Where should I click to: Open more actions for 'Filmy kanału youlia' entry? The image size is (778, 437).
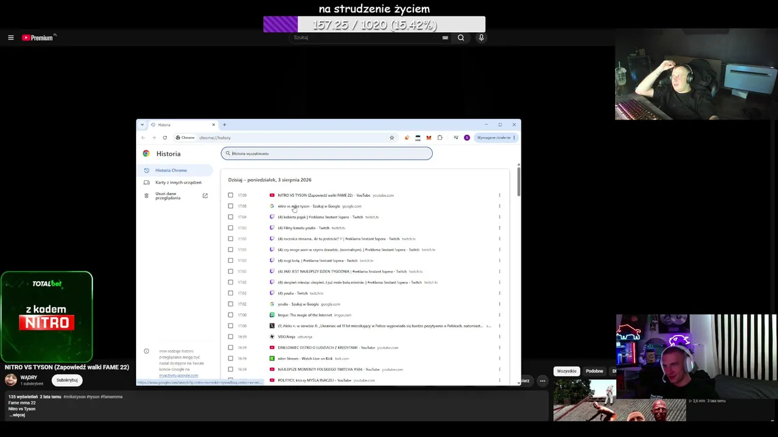click(500, 228)
